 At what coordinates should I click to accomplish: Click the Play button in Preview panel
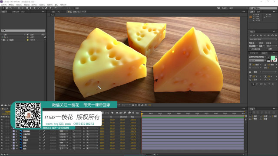258,35
